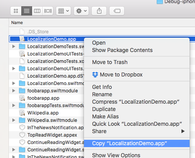Click the LocalizationDemoUITests- app icon
The height and width of the screenshot is (158, 195).
pyautogui.click(x=22, y=54)
